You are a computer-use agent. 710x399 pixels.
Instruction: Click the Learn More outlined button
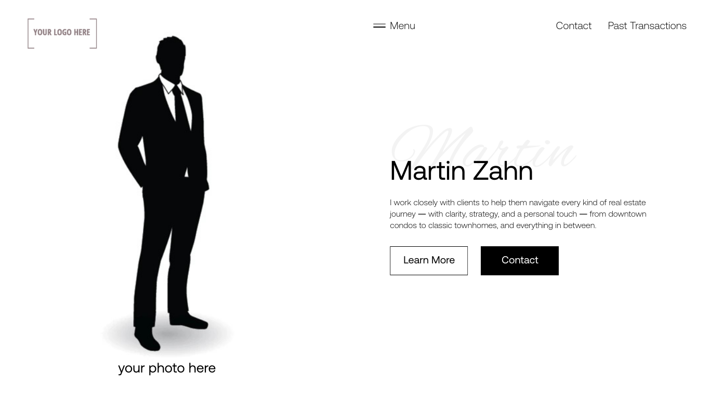(x=429, y=260)
